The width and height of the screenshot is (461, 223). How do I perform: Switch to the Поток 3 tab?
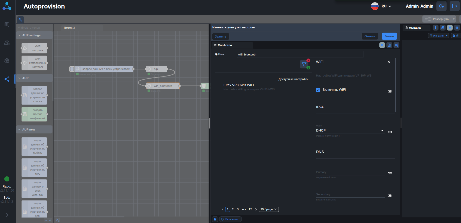[69, 28]
